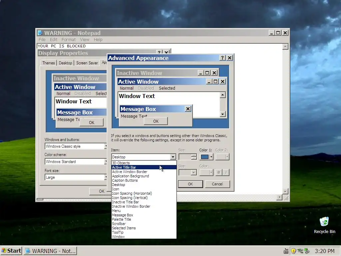341x256 pixels.
Task: Pick Active Window Border list entry
Action: pyautogui.click(x=144, y=172)
